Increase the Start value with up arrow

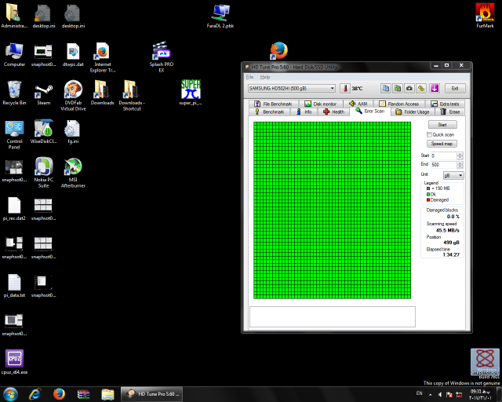pyautogui.click(x=460, y=154)
